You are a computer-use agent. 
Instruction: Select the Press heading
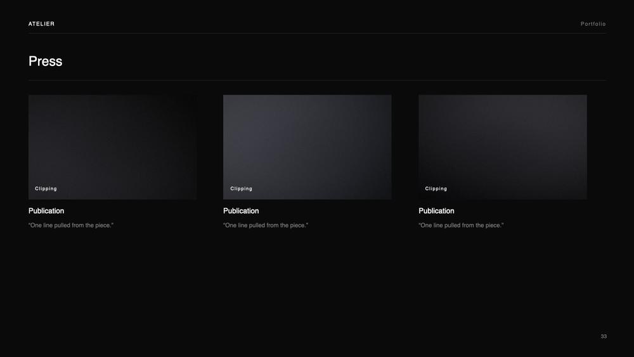pos(45,62)
